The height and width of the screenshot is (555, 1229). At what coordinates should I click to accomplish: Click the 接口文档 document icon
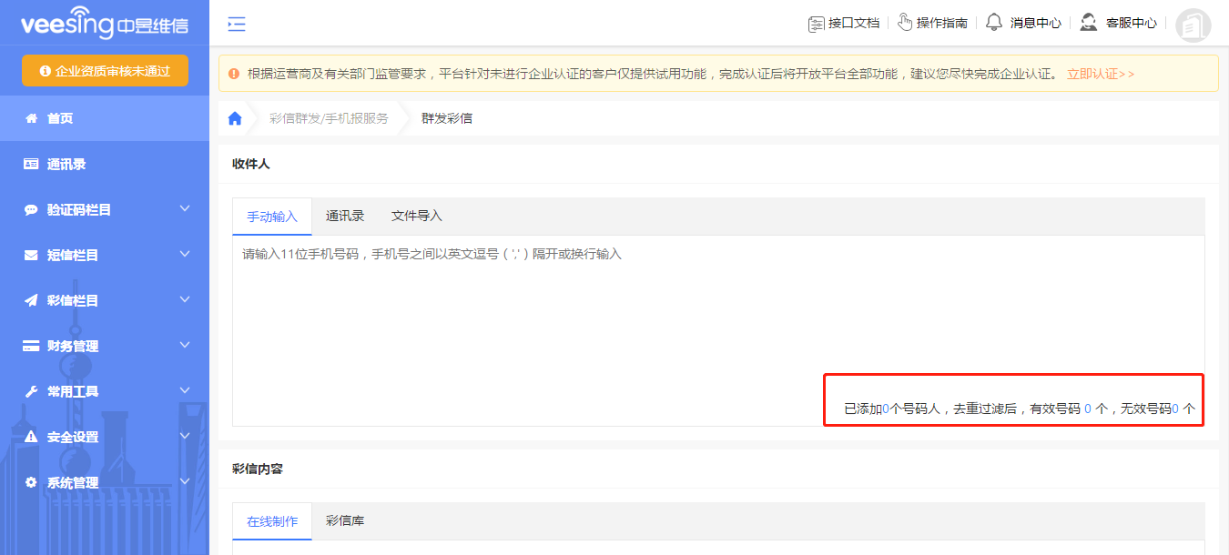(x=817, y=24)
